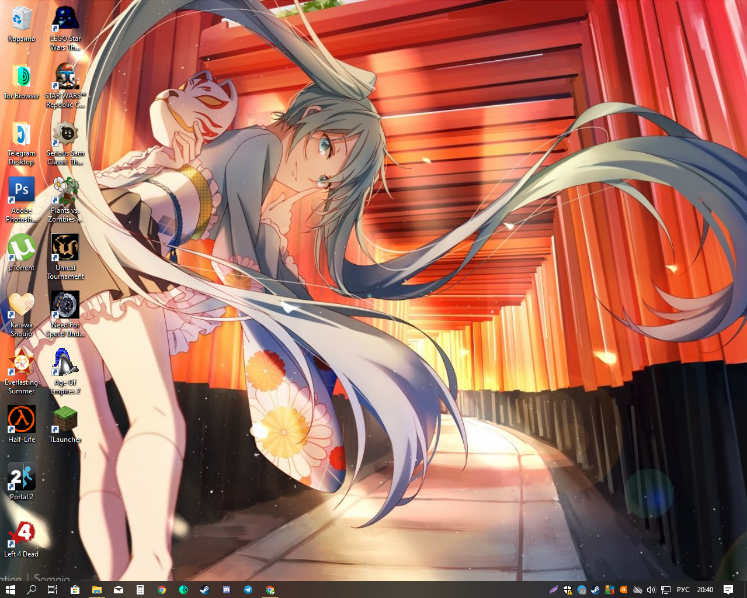Viewport: 747px width, 598px height.
Task: Open Windows Security shield tray icon
Action: 567,590
